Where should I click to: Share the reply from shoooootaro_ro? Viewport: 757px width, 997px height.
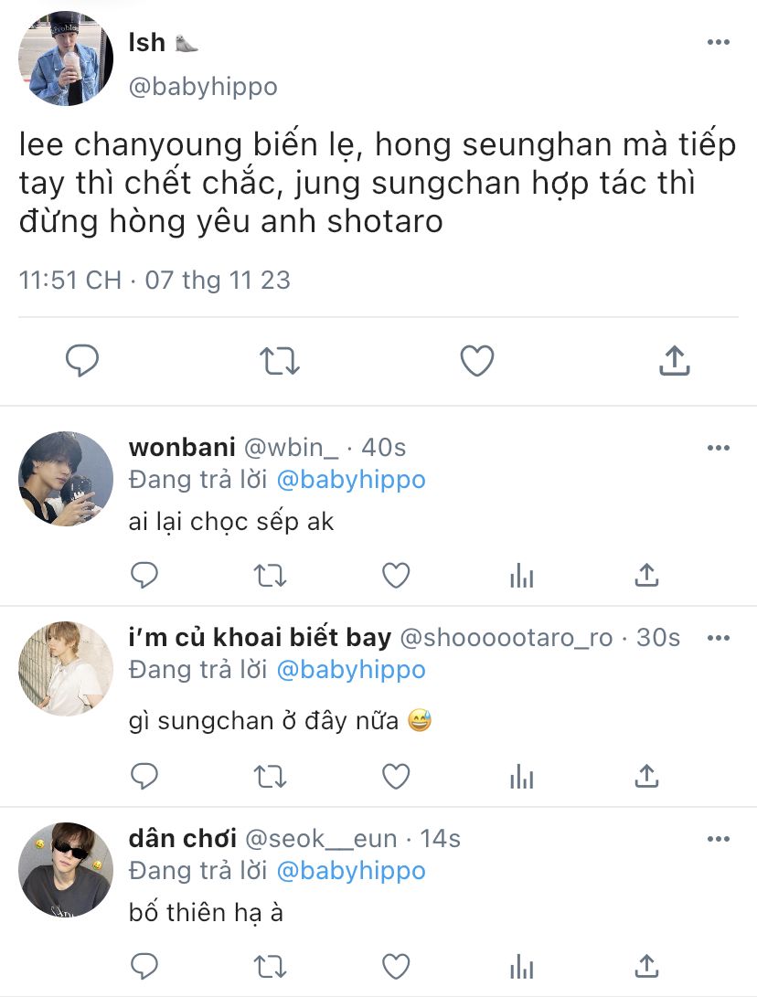[646, 777]
